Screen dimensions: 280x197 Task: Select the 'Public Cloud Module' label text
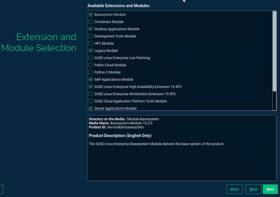click(x=110, y=65)
